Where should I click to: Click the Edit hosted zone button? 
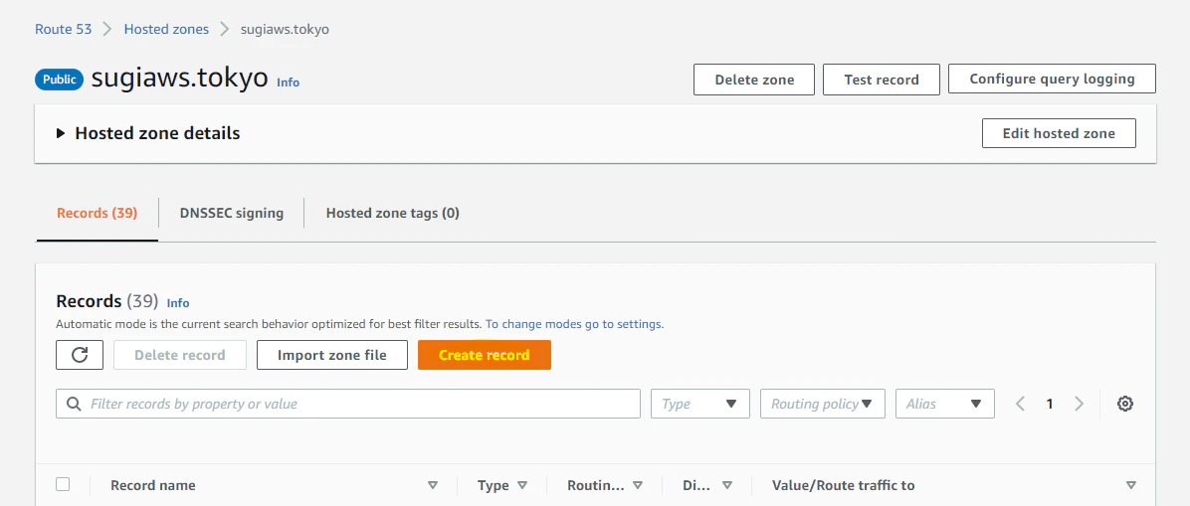tap(1059, 133)
